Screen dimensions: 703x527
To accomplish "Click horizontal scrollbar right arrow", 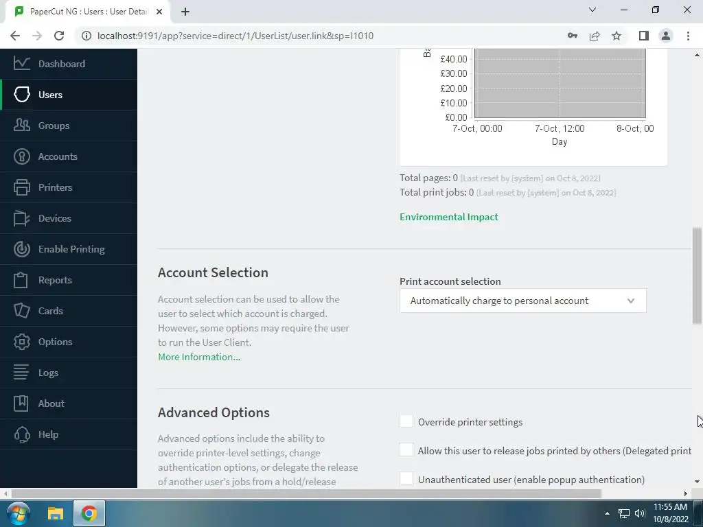I will pos(686,493).
